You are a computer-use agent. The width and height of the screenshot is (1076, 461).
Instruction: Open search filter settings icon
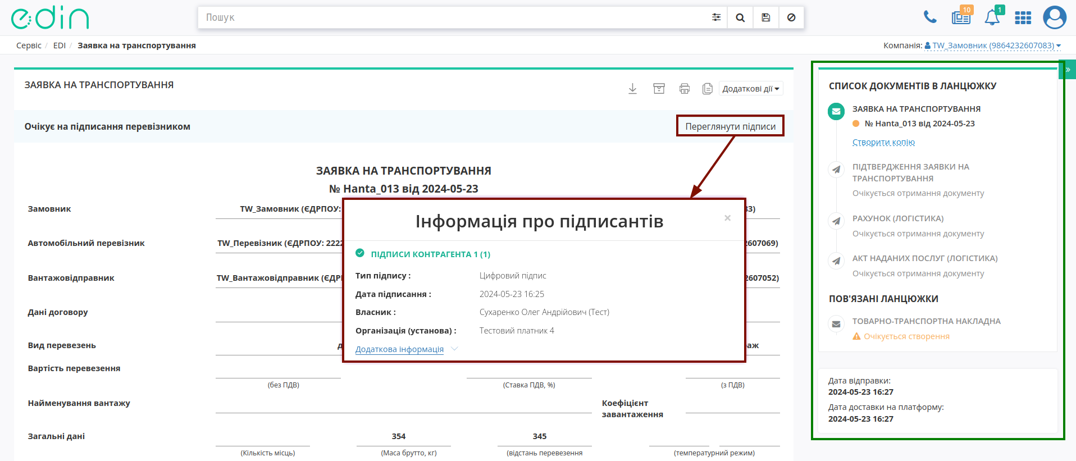[716, 17]
